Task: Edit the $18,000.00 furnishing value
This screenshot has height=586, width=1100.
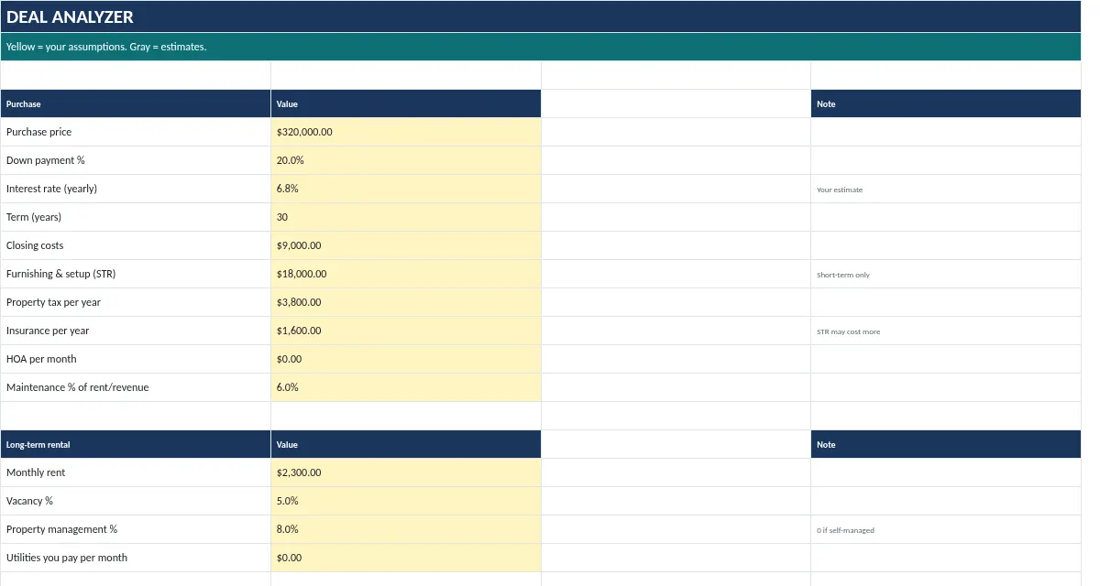Action: (406, 274)
